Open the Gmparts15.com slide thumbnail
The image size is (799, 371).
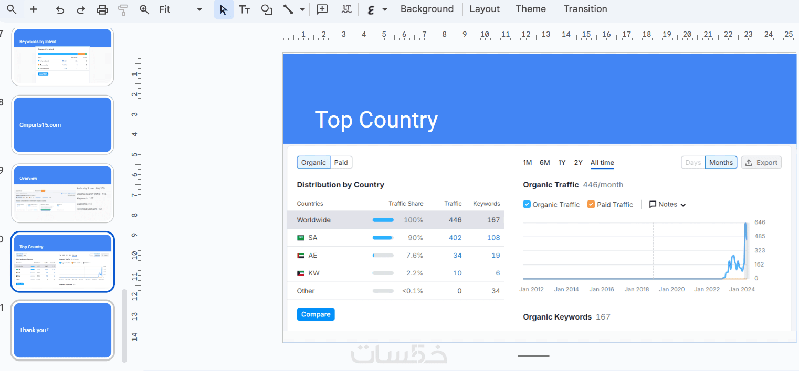pos(62,125)
